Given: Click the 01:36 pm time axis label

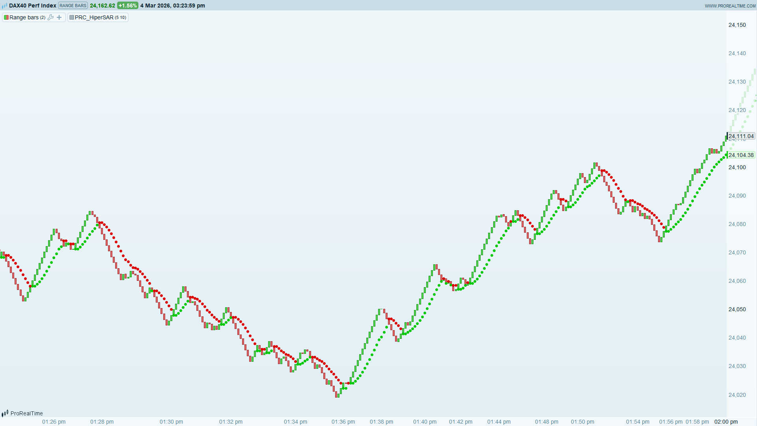Looking at the screenshot, I should coord(343,422).
